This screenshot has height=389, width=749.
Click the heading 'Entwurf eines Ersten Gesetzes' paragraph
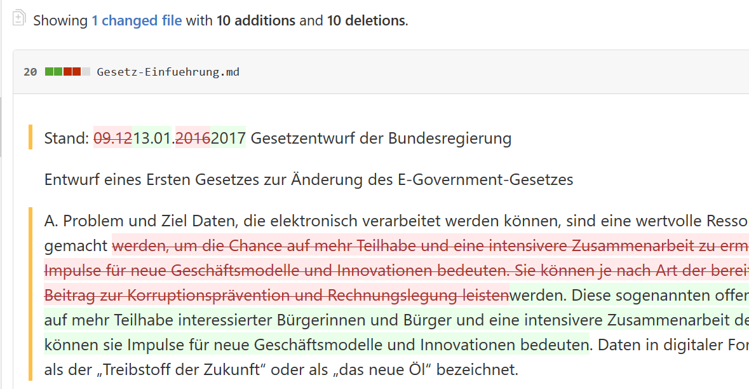coord(309,180)
